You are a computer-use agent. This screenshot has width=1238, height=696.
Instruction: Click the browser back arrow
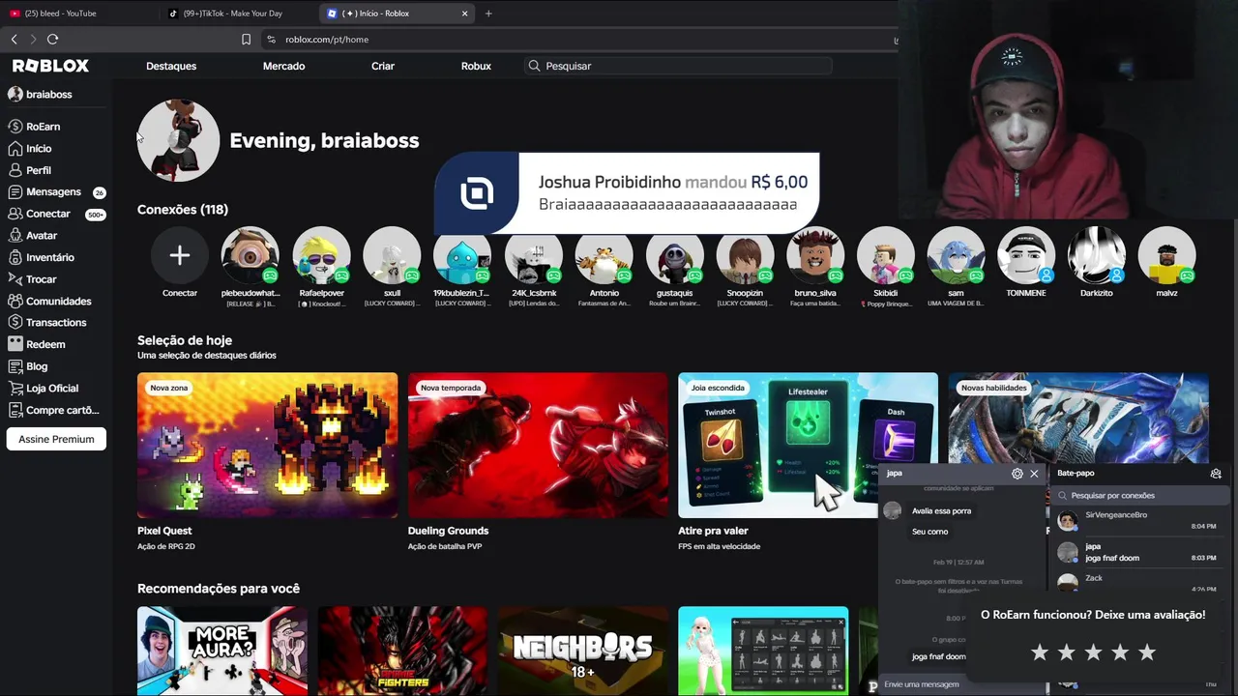[x=14, y=40]
